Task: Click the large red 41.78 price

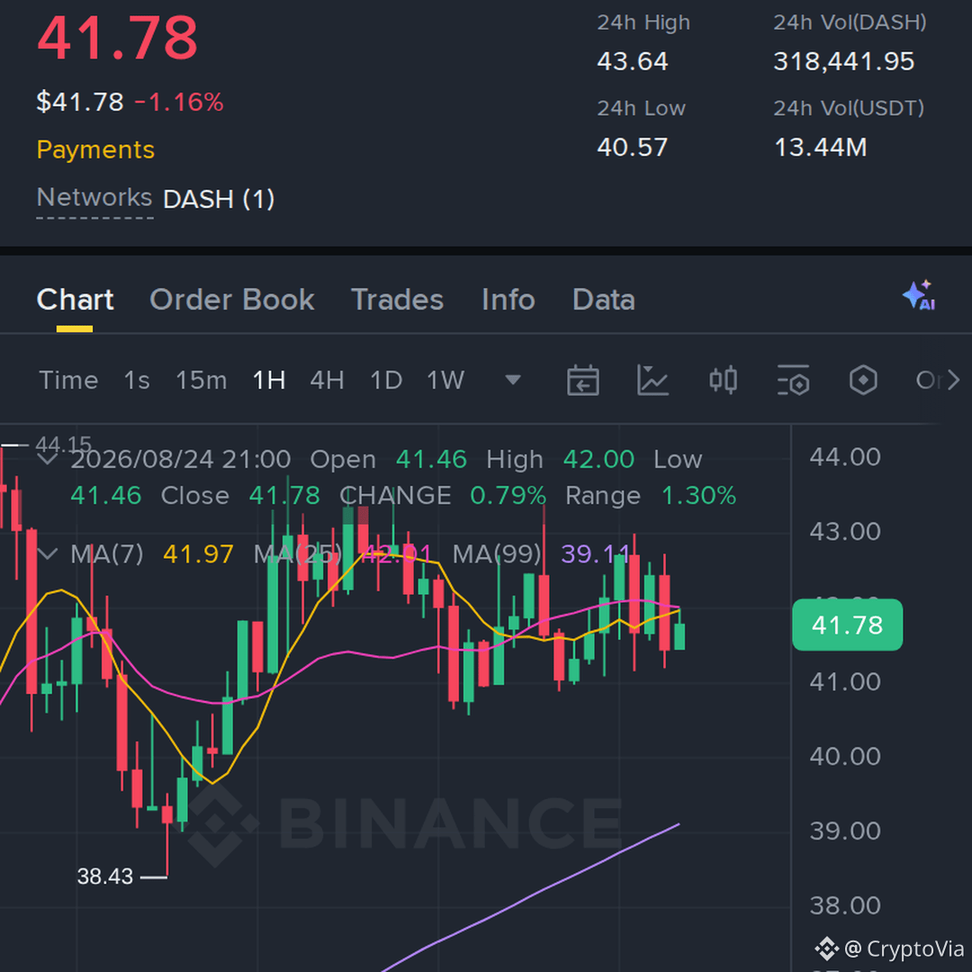Action: (117, 39)
